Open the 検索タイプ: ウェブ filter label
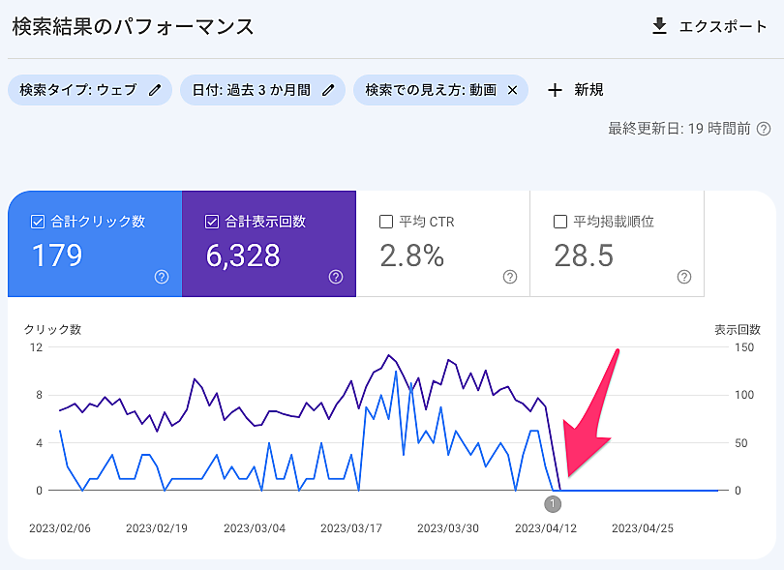784x570 pixels. point(78,90)
